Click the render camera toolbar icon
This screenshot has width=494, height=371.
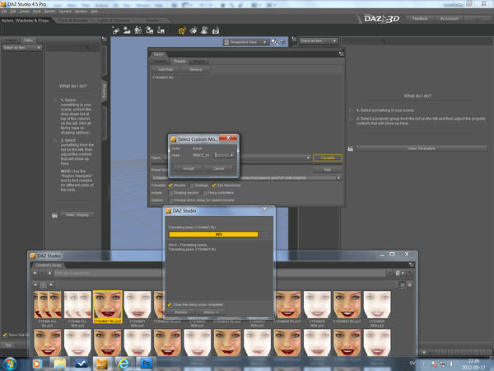[216, 31]
